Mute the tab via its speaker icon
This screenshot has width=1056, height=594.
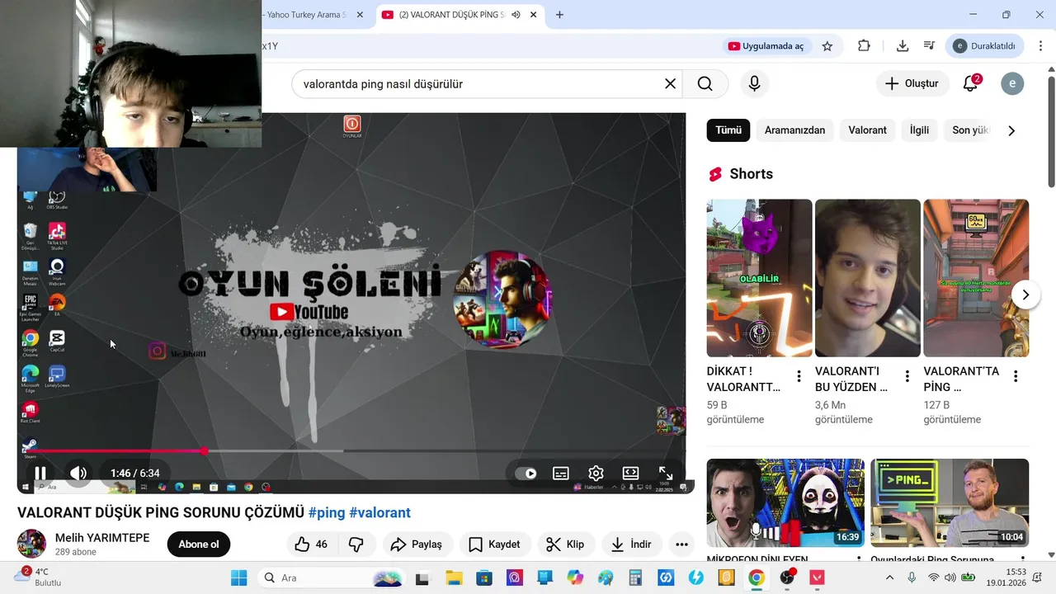(x=516, y=15)
